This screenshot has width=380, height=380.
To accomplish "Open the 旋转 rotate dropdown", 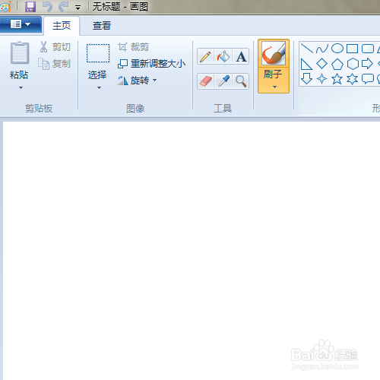I will 138,81.
